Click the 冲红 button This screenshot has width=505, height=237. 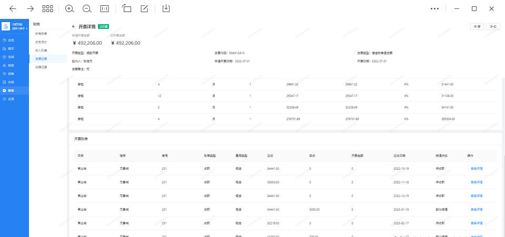(x=493, y=26)
